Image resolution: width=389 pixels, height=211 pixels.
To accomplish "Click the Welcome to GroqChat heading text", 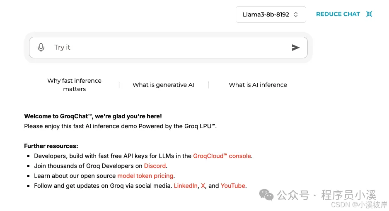I will click(x=93, y=116).
